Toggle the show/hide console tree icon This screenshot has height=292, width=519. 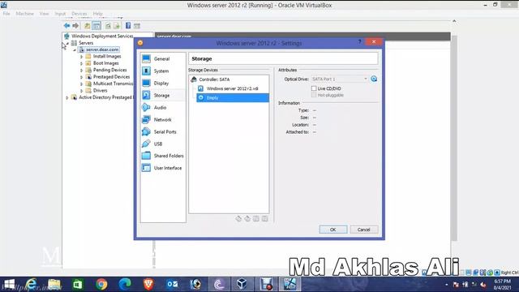pyautogui.click(x=97, y=25)
